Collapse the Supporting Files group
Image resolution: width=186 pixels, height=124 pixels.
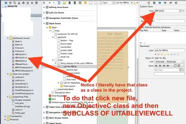(8, 97)
